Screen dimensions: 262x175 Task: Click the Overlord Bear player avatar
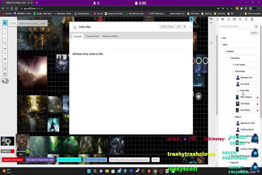[x=22, y=141]
